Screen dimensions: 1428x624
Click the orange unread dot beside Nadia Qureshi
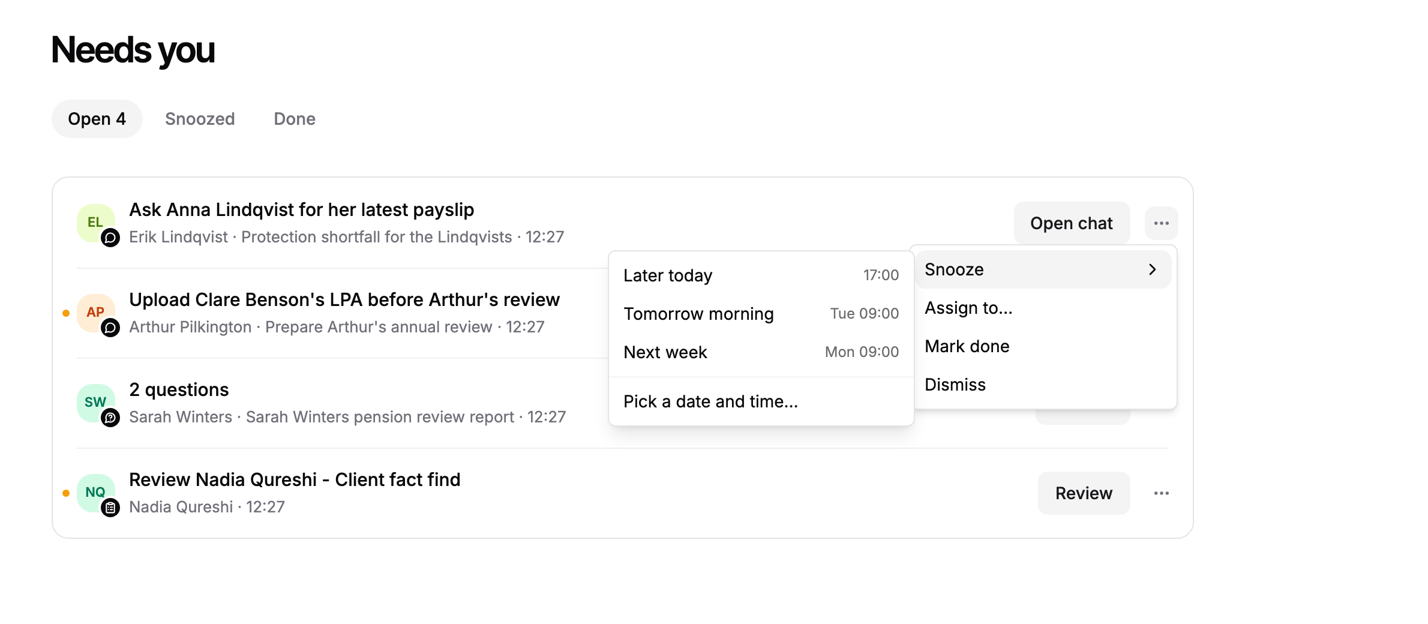[66, 493]
